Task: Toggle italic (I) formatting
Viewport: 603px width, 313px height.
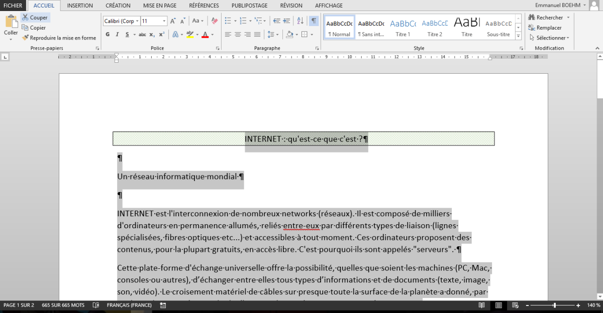Action: 117,34
